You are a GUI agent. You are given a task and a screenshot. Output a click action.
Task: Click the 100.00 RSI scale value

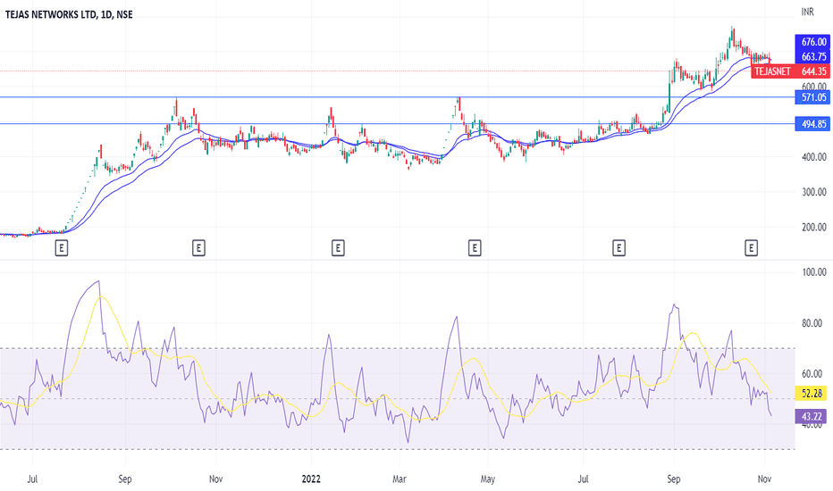[x=814, y=272]
